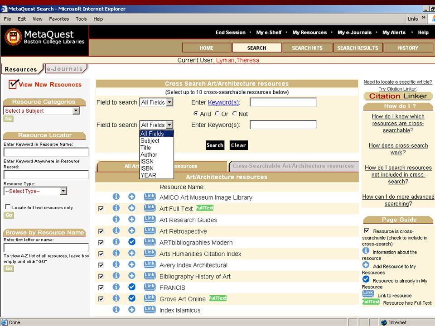Toggle Avery Index Architectural checkbox

101,265
